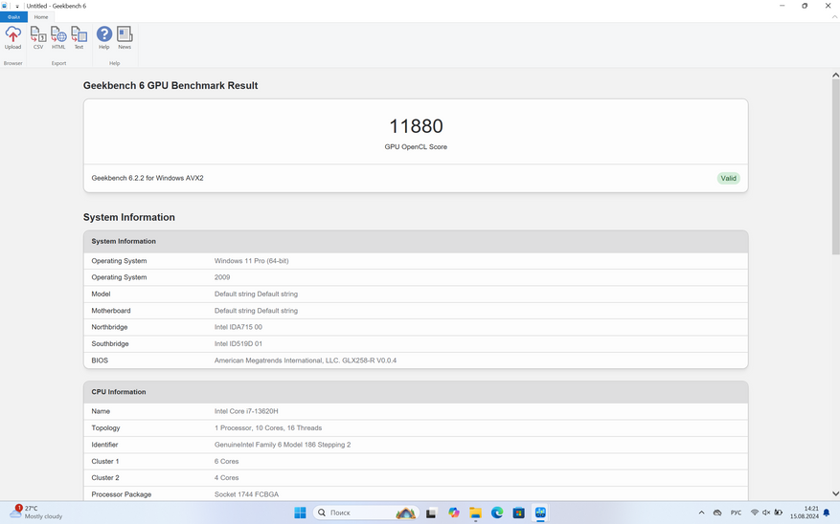
Task: Open Microsoft Store from the taskbar
Action: click(x=518, y=513)
